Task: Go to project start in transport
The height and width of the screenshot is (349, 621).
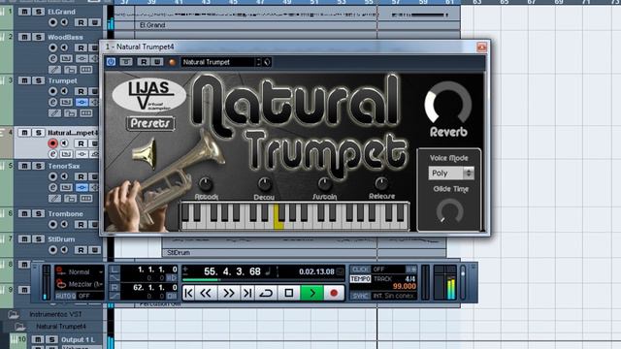Action: click(x=189, y=293)
